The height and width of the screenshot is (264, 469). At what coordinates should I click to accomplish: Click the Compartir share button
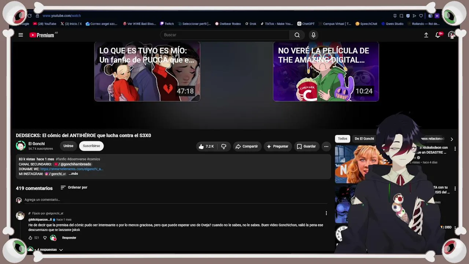coord(247,146)
